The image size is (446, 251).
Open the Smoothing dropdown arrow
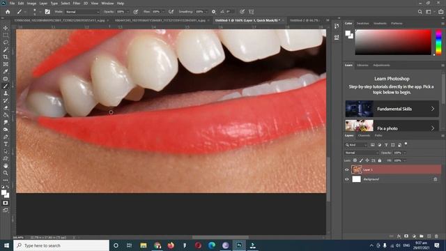pos(206,12)
